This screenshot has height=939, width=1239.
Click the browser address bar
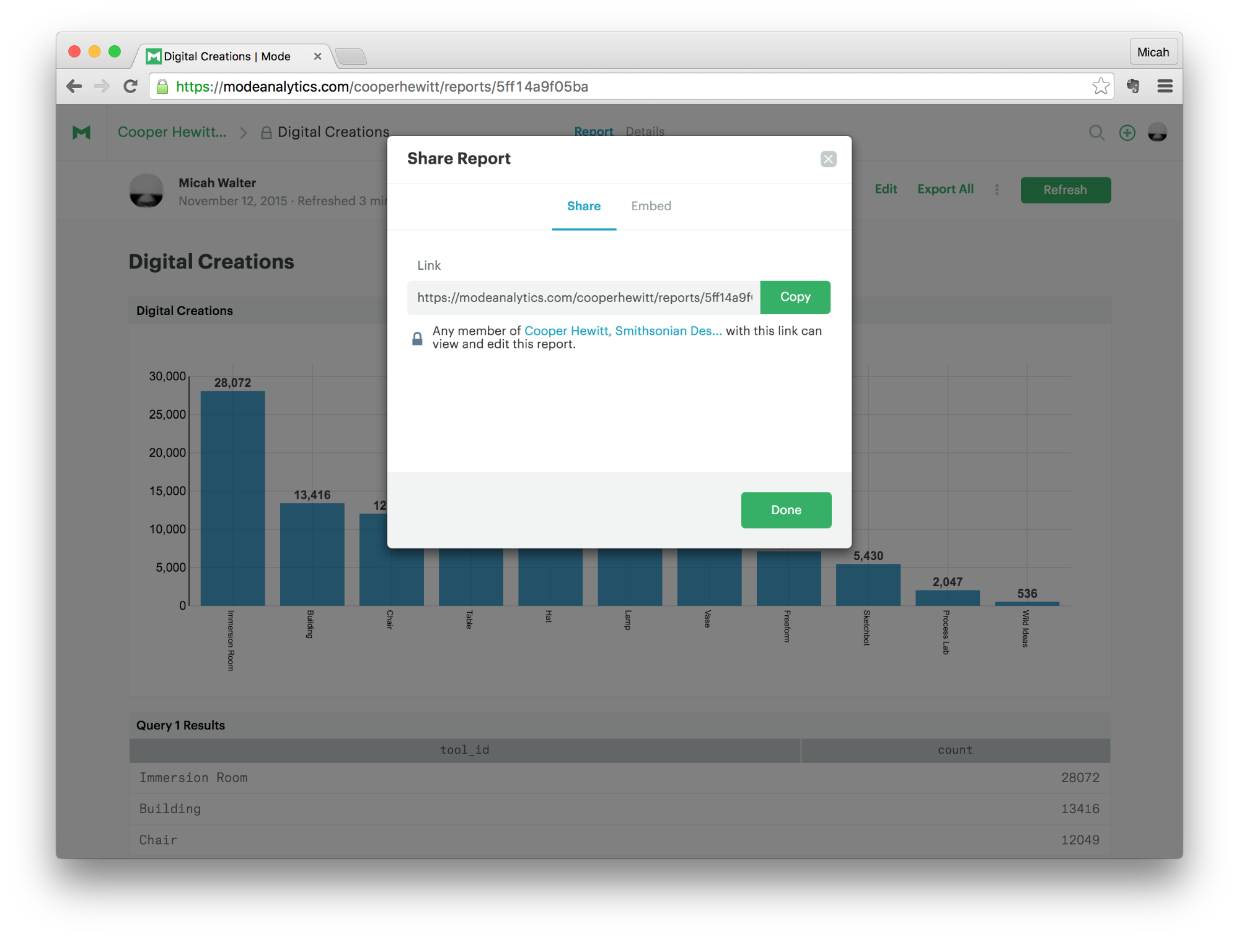[631, 86]
